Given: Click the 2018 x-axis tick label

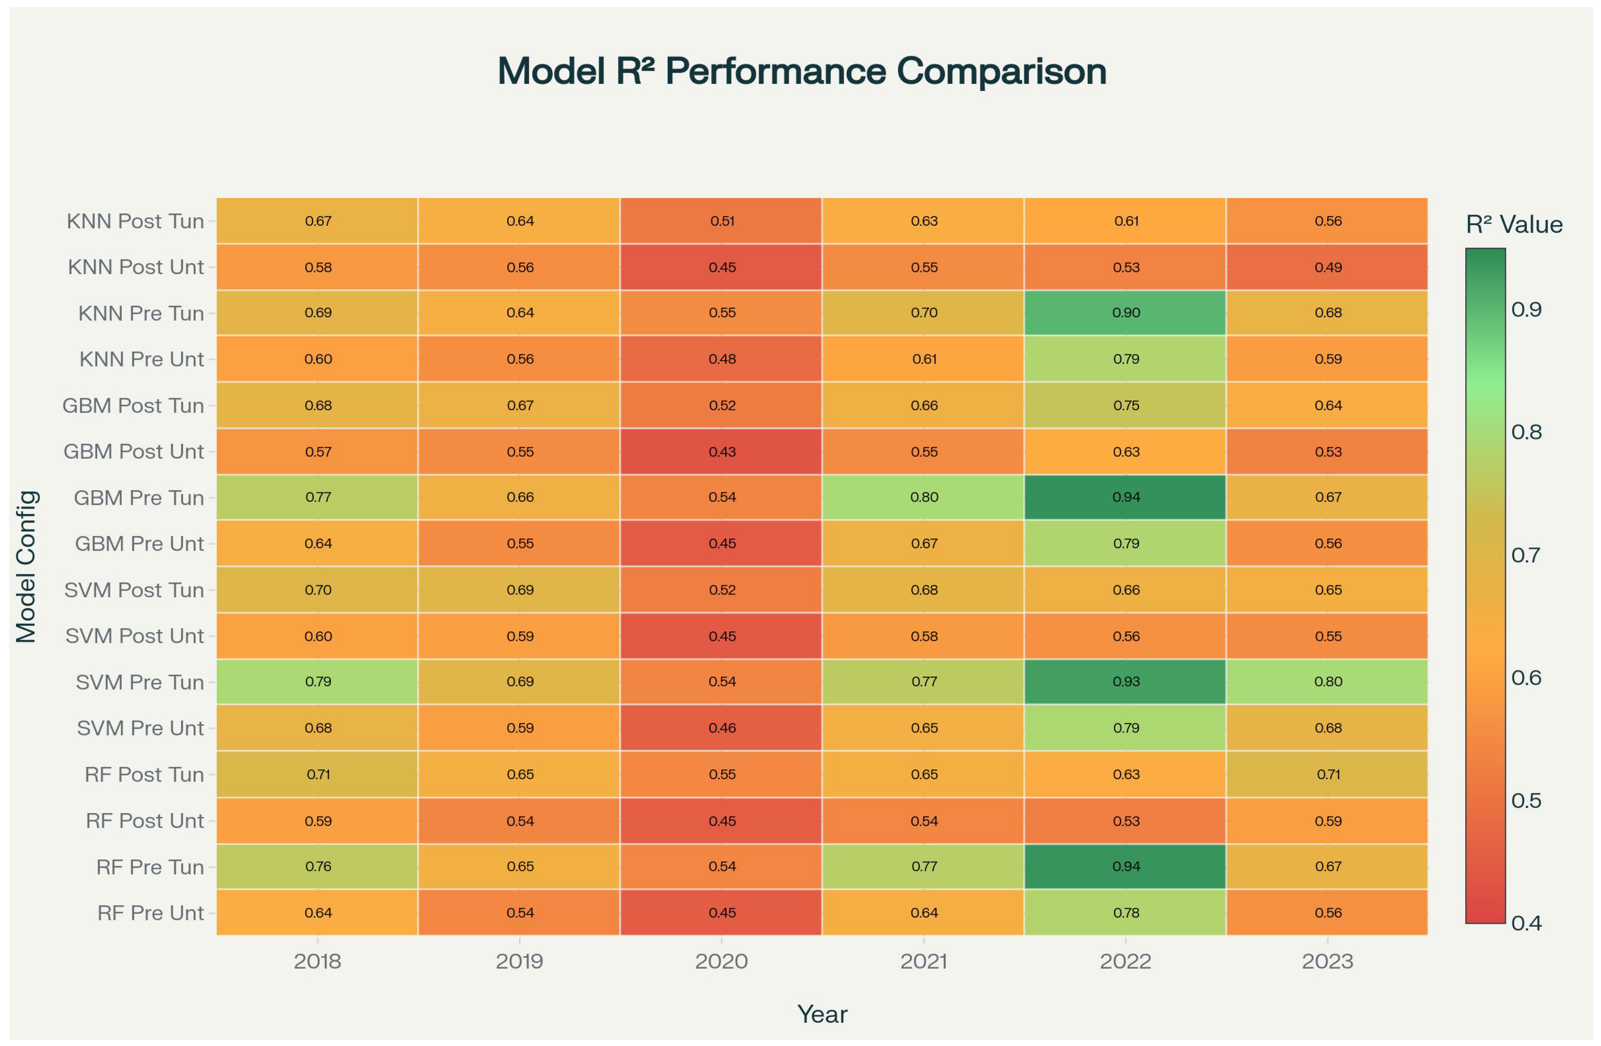Looking at the screenshot, I should 317,961.
